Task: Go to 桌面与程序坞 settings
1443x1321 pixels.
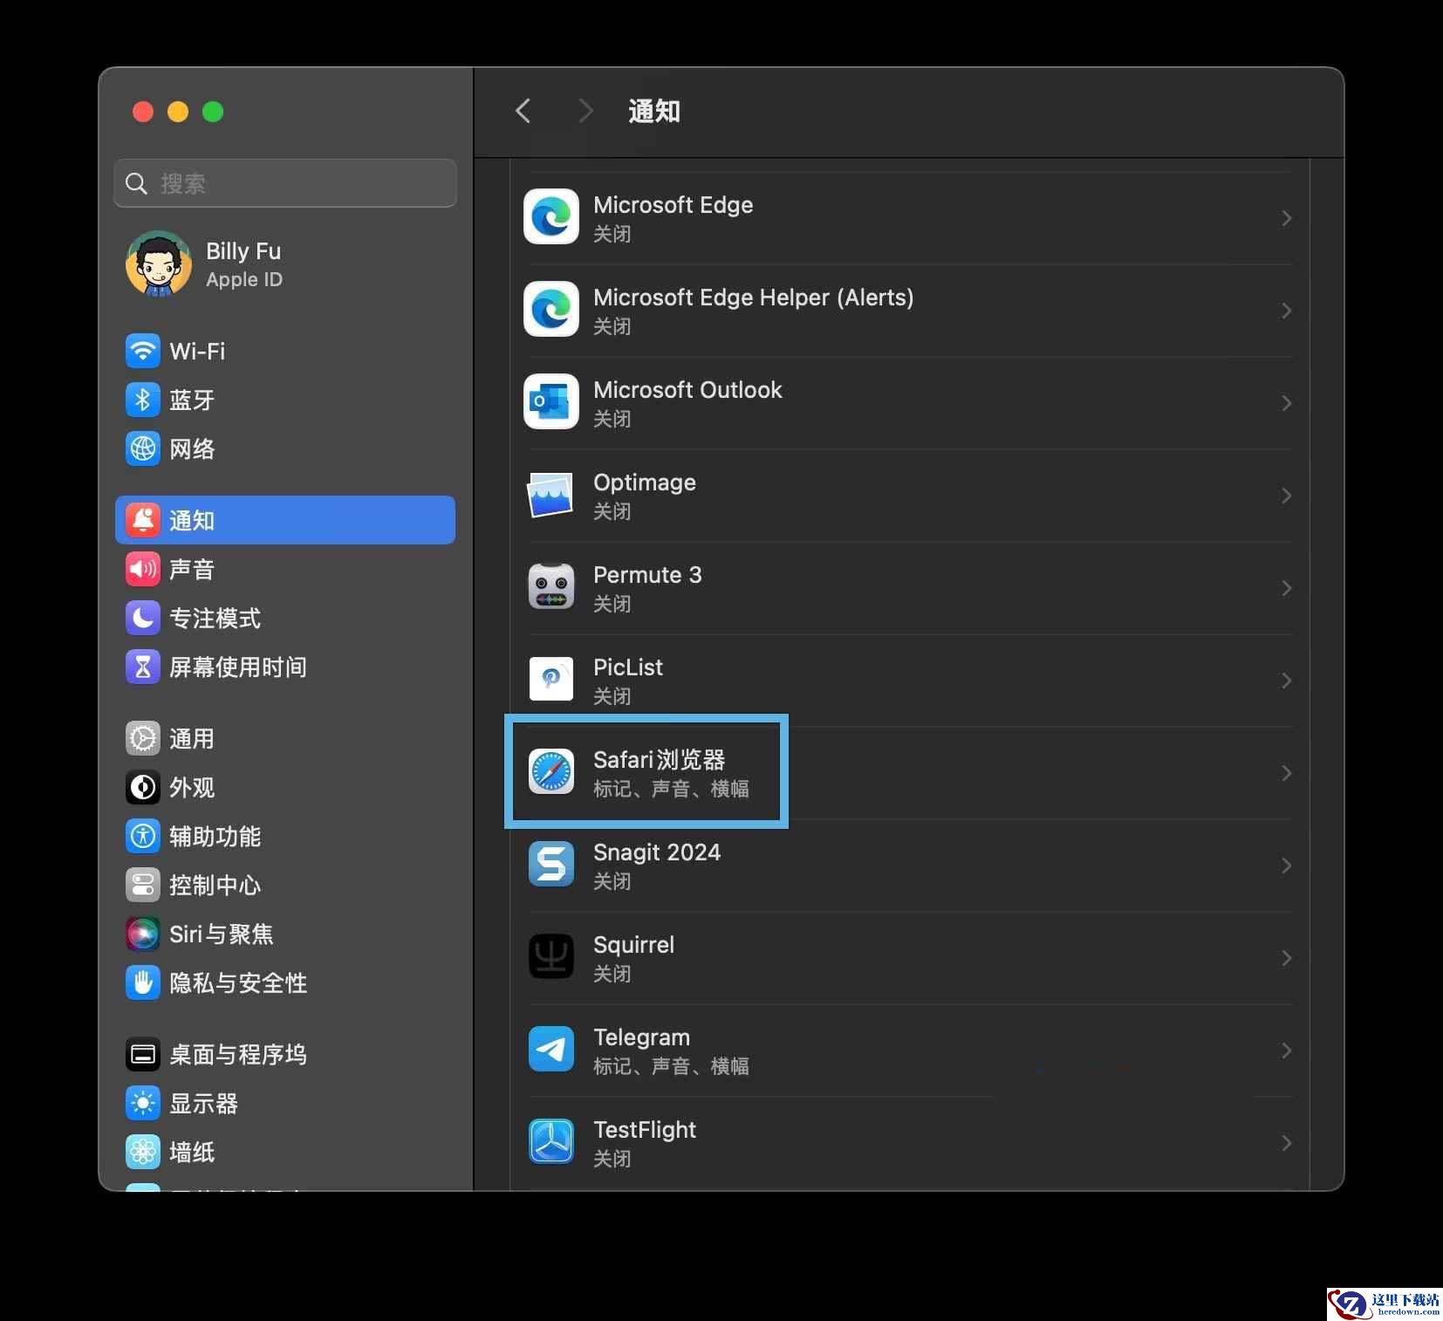Action: 285,1055
